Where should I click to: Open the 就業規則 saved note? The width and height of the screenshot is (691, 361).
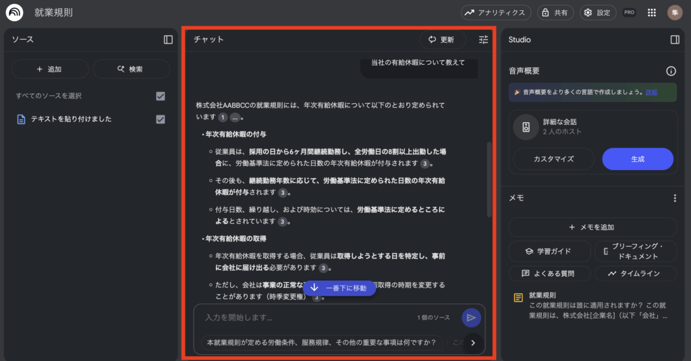pyautogui.click(x=592, y=306)
